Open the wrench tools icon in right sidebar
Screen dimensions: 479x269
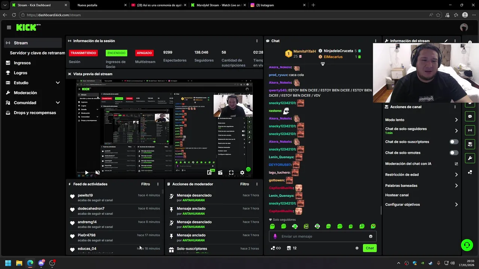(x=470, y=158)
